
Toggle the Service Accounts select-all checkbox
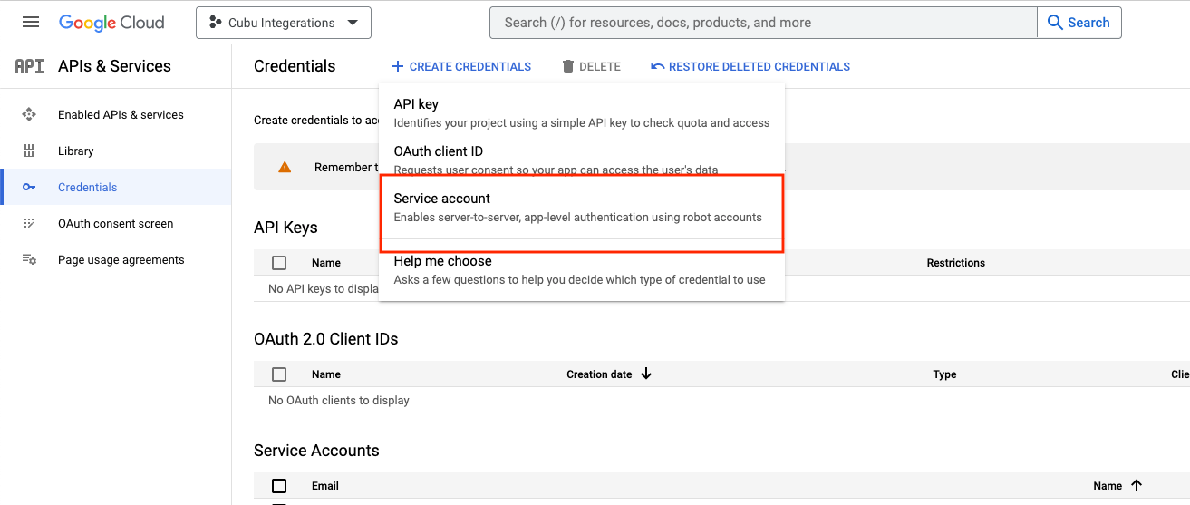[279, 486]
